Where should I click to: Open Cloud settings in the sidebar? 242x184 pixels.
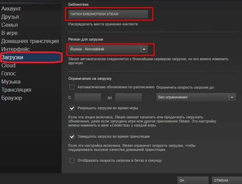point(8,65)
